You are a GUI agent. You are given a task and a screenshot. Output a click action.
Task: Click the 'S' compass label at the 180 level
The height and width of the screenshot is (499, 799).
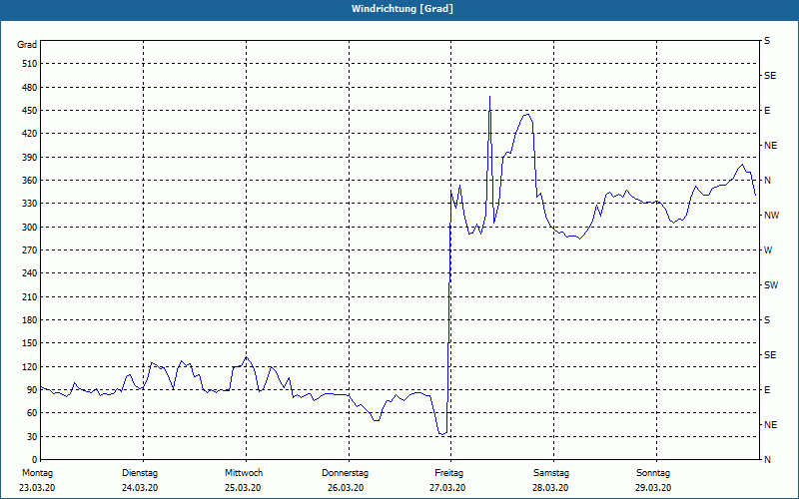[767, 320]
